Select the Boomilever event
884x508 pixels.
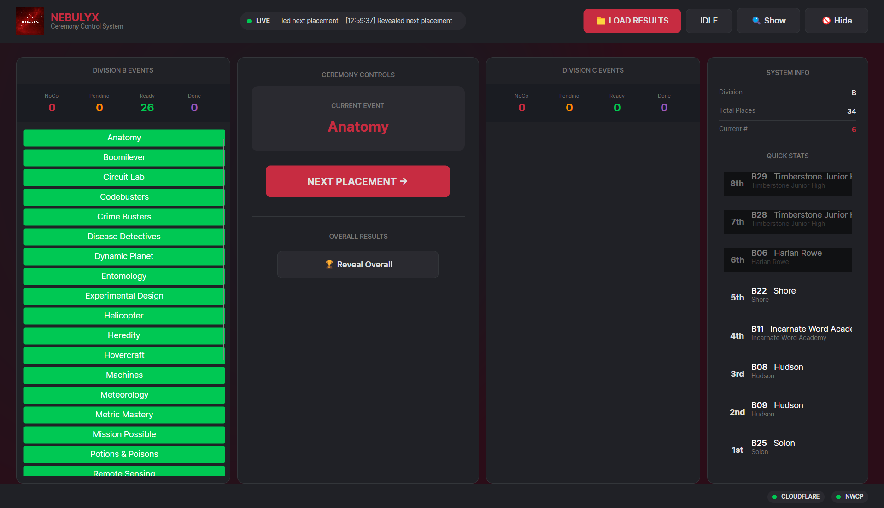tap(124, 157)
